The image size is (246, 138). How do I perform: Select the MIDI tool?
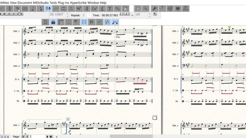click(178, 8)
